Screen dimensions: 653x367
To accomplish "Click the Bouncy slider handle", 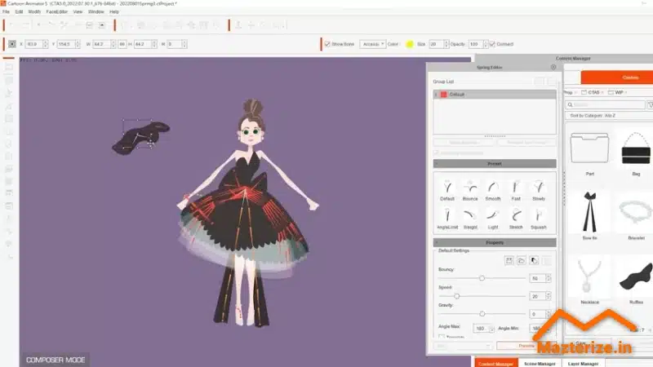I will [482, 278].
